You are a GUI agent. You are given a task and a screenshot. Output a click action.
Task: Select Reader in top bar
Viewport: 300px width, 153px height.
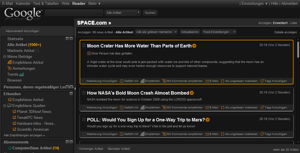[79, 3]
